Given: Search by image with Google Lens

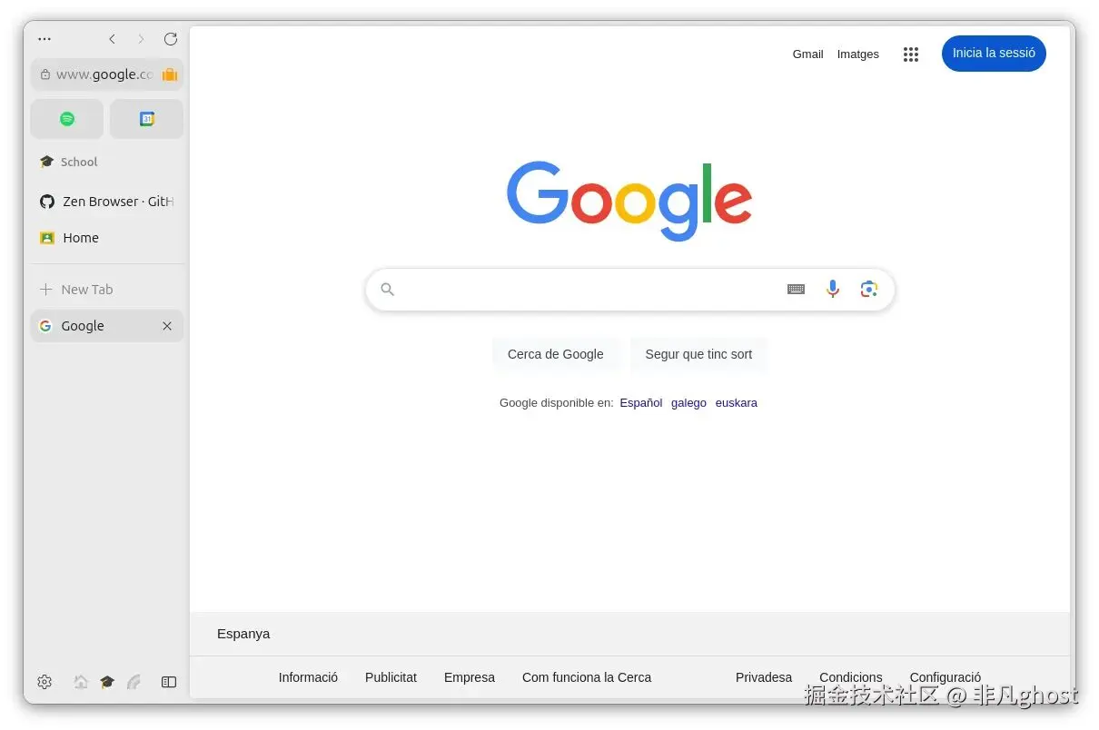Looking at the screenshot, I should click(x=869, y=289).
